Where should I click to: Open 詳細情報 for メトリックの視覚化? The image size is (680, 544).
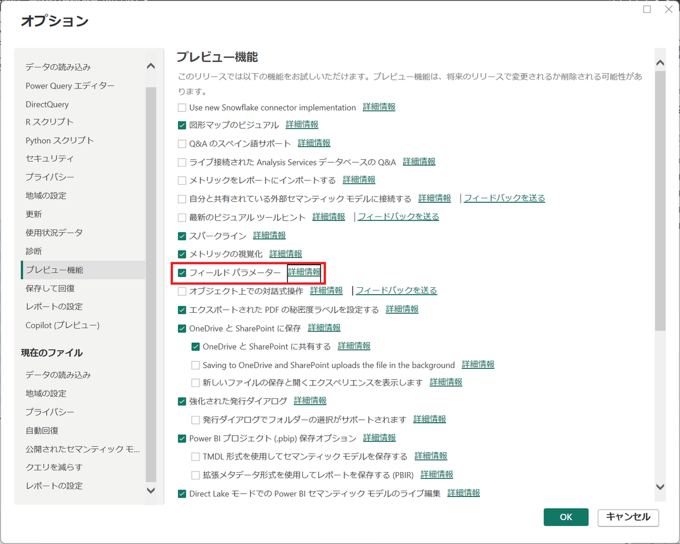click(x=286, y=254)
